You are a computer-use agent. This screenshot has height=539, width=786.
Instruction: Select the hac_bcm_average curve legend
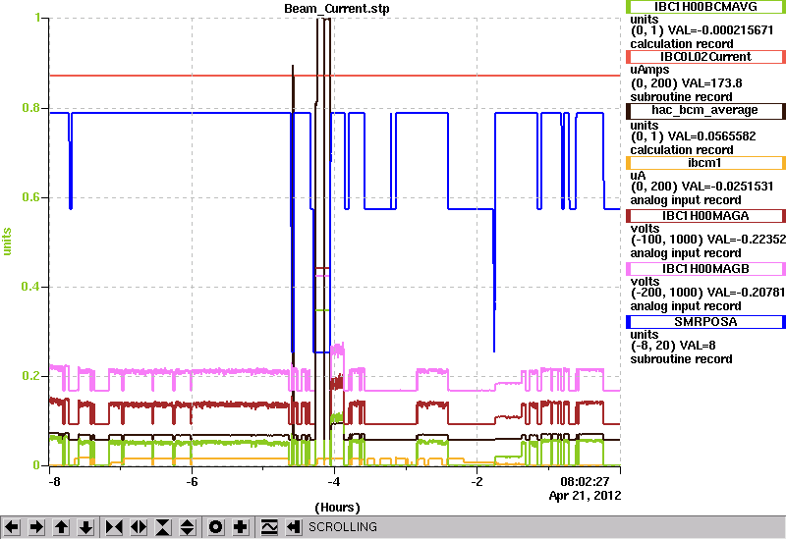(x=705, y=110)
